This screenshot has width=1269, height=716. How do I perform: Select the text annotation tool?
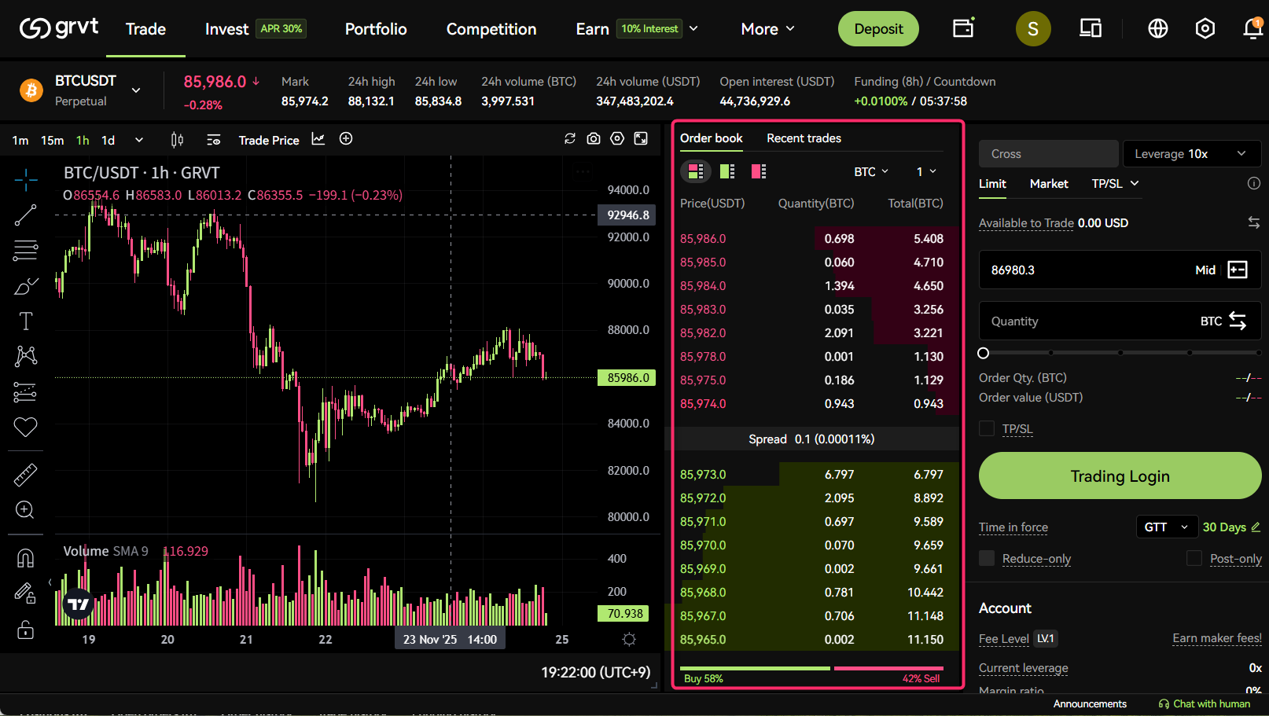[25, 321]
